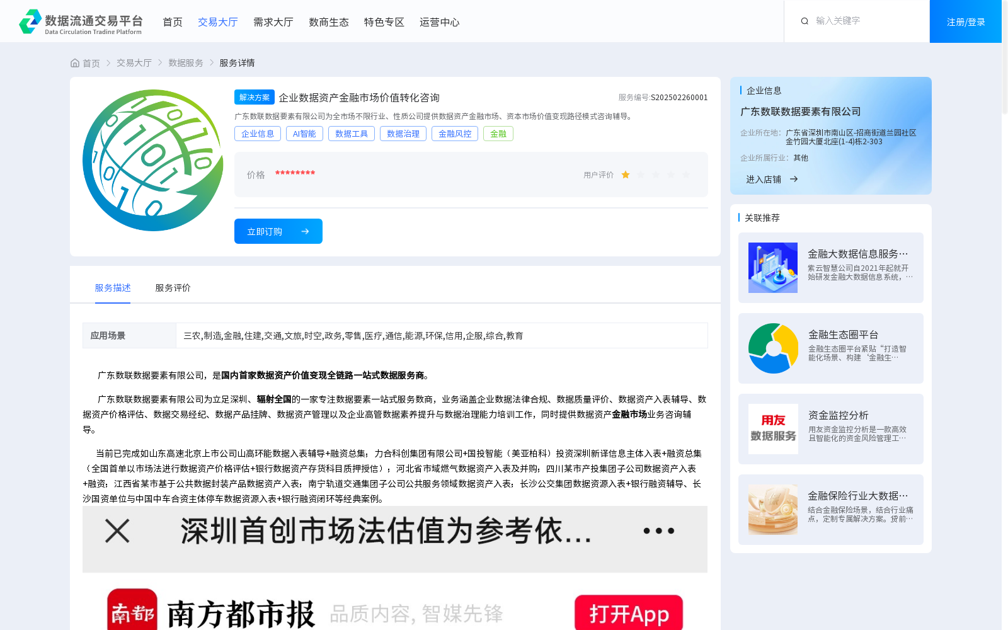Click the title 企业数据资产金融市场价值转化咨询
The width and height of the screenshot is (1008, 630).
pyautogui.click(x=359, y=98)
